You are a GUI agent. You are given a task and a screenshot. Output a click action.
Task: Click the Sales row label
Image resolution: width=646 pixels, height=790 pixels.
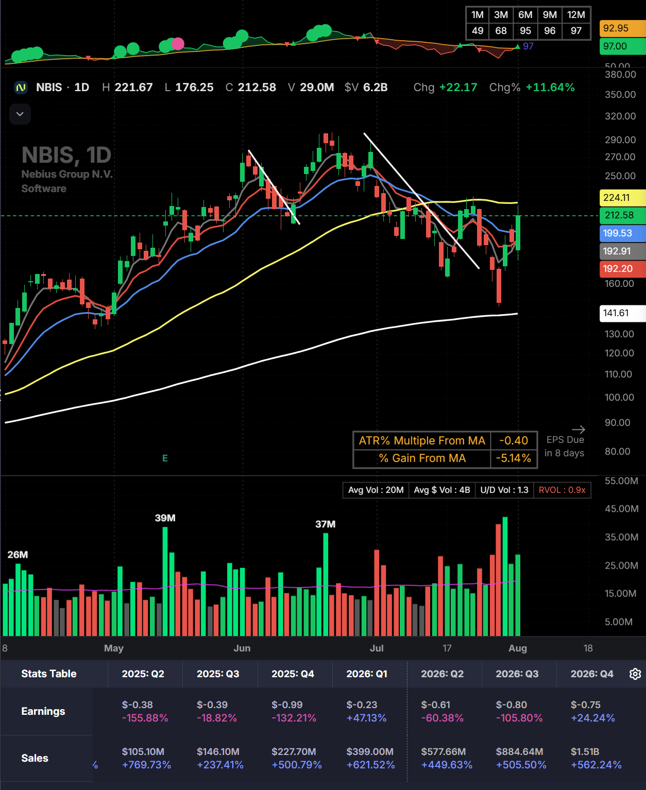pyautogui.click(x=35, y=758)
